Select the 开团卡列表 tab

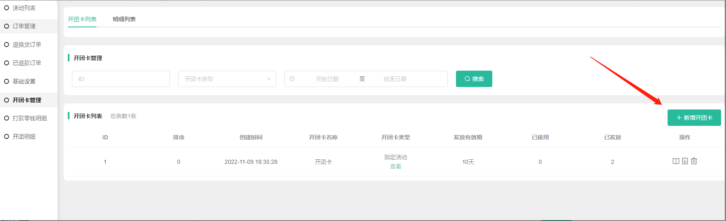tap(82, 19)
